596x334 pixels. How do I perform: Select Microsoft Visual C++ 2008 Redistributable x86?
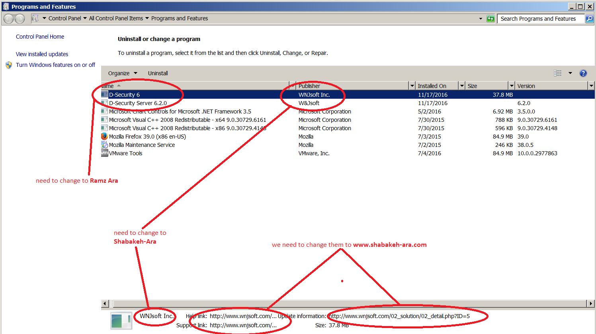pyautogui.click(x=188, y=128)
